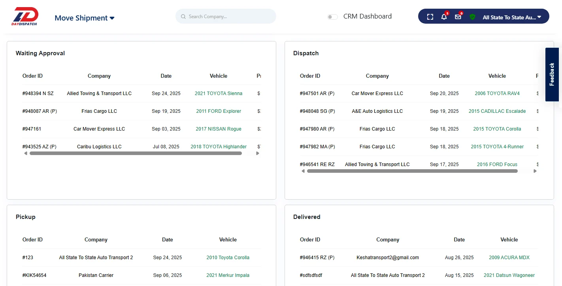Click Waiting Approval scrollbar left arrow
The width and height of the screenshot is (562, 286).
26,153
